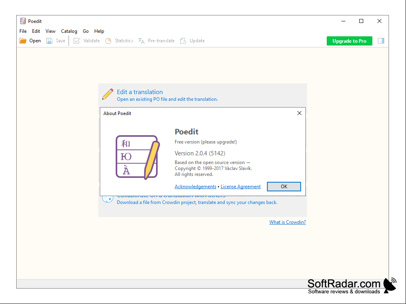The width and height of the screenshot is (406, 304).
Task: Click the Open folder icon in toolbar
Action: pos(23,41)
